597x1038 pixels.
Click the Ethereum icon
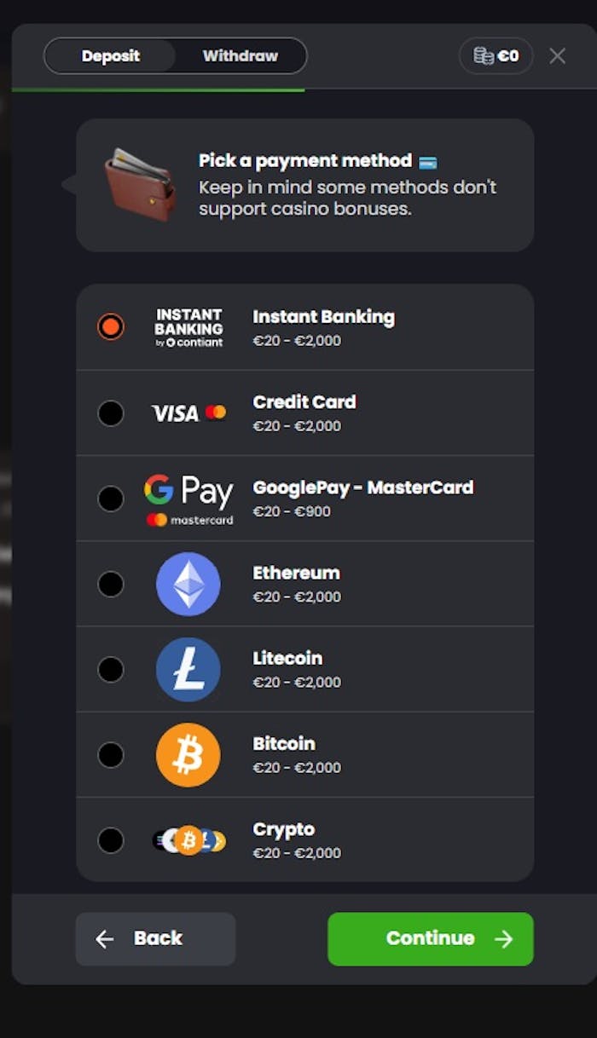pyautogui.click(x=188, y=584)
